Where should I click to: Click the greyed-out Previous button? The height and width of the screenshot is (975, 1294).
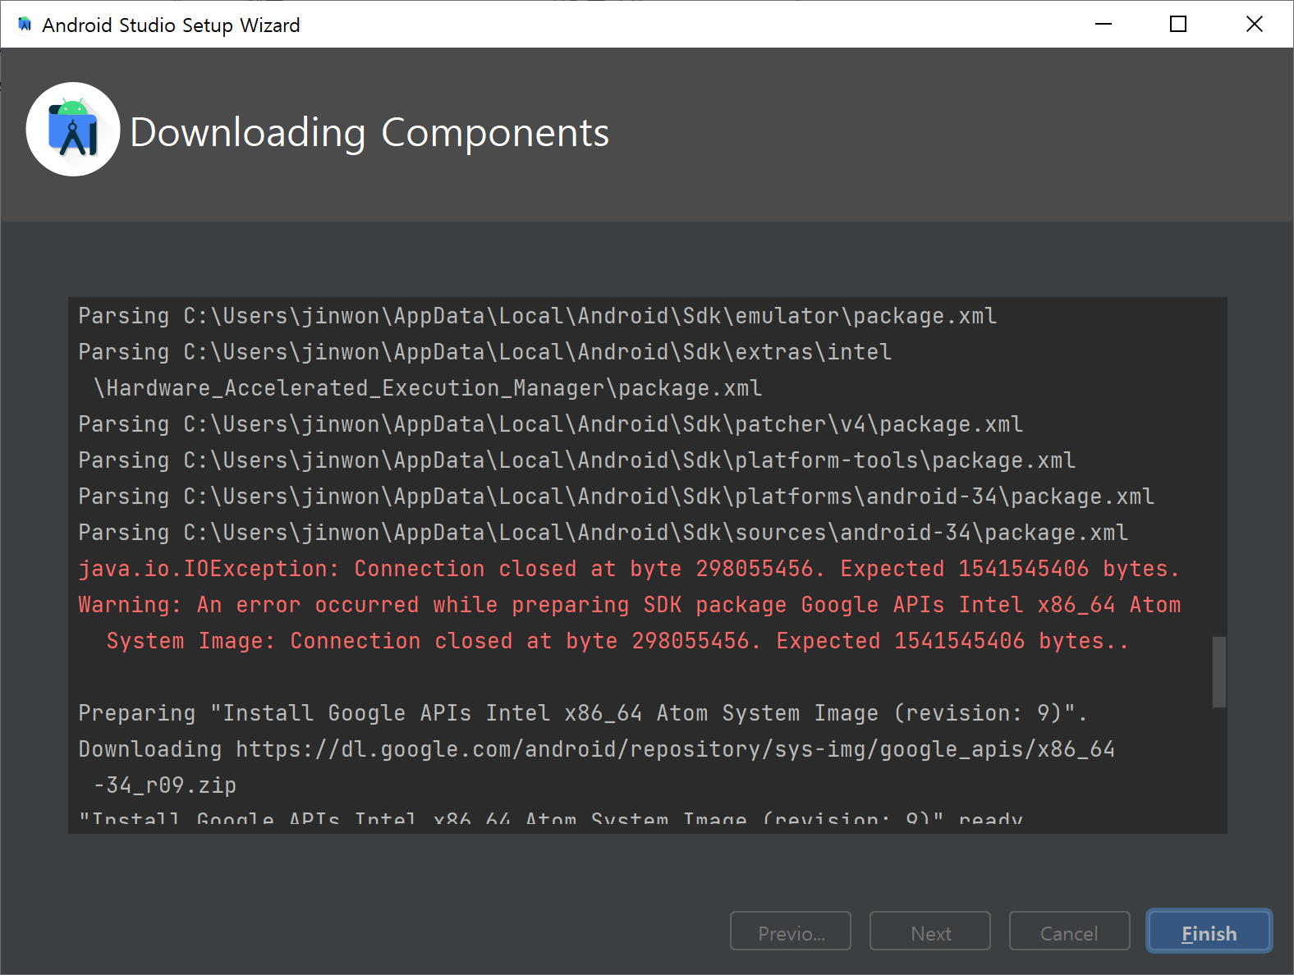click(791, 932)
